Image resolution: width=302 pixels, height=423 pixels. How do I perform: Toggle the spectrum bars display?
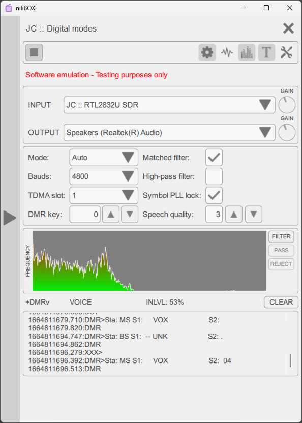pyautogui.click(x=247, y=52)
